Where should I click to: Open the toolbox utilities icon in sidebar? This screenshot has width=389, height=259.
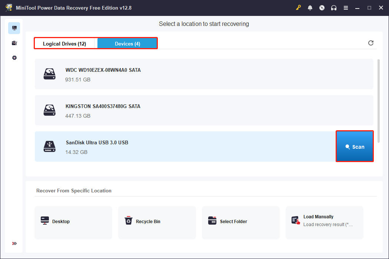[14, 43]
